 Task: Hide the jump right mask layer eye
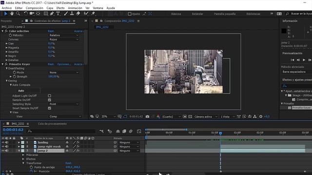click(x=3, y=146)
